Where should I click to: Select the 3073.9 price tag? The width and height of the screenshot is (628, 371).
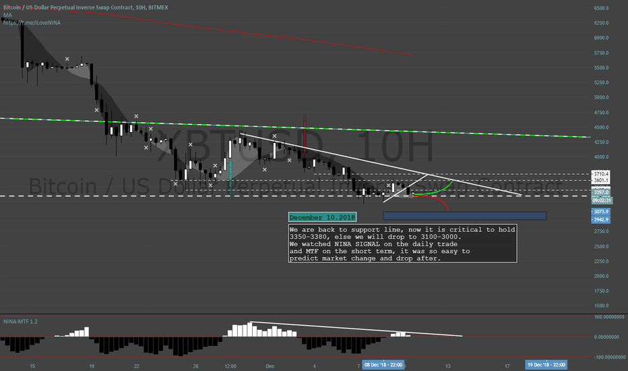tap(601, 211)
